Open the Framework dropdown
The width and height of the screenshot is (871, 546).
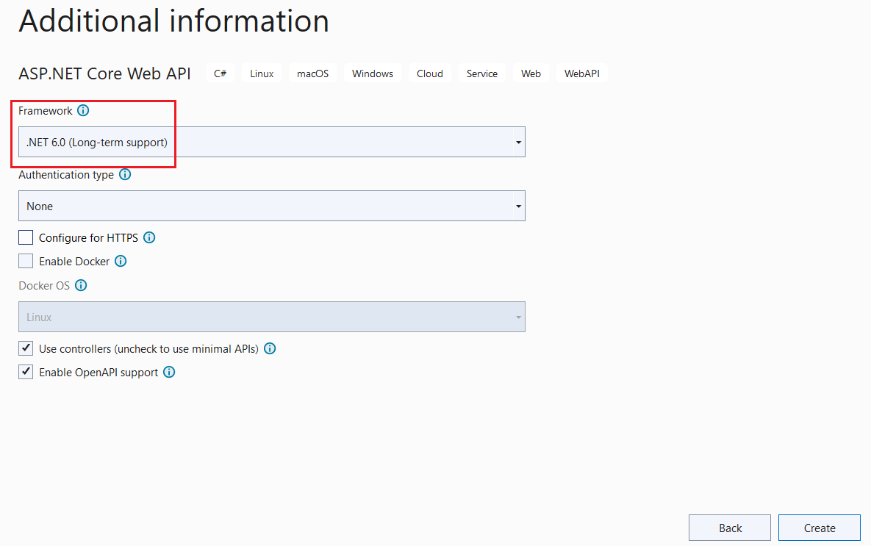(518, 142)
